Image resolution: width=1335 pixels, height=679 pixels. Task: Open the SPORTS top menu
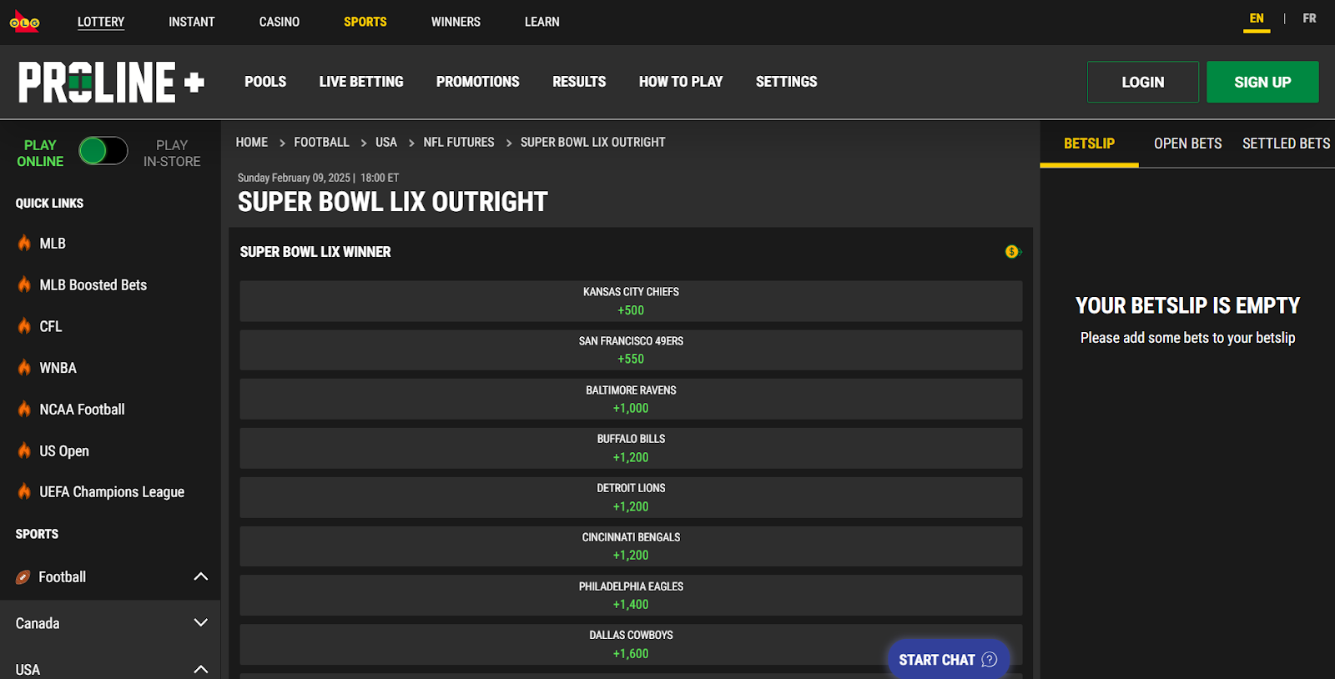tap(365, 22)
